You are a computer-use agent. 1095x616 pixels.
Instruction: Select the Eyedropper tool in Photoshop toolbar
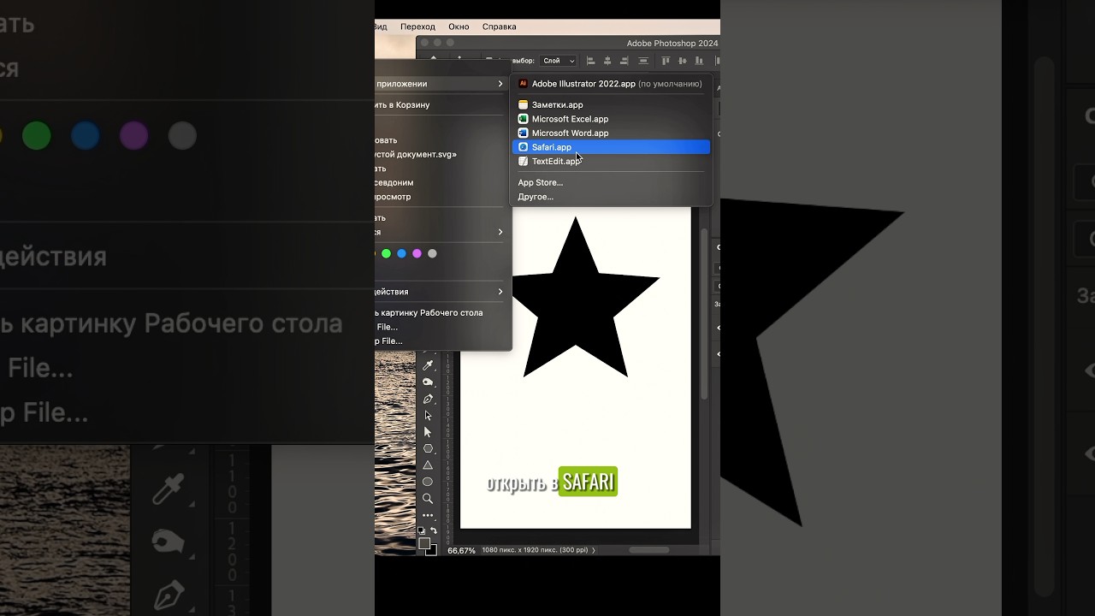click(x=428, y=365)
